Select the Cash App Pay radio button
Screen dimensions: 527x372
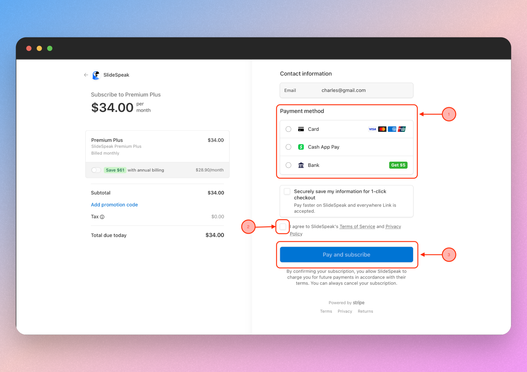(288, 147)
